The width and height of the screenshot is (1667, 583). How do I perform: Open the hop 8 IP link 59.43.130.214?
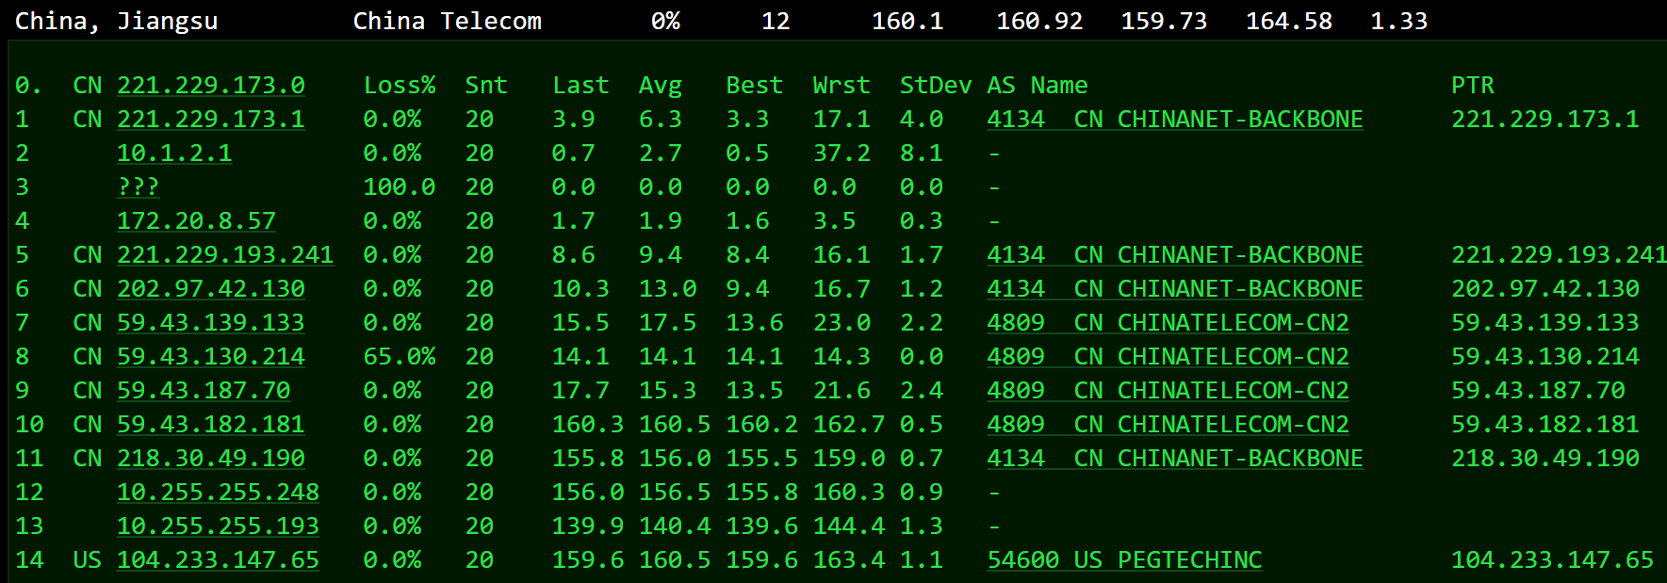tap(211, 357)
